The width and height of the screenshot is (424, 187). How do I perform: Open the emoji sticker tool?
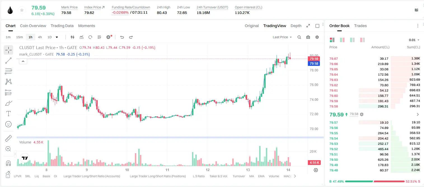pos(8,124)
